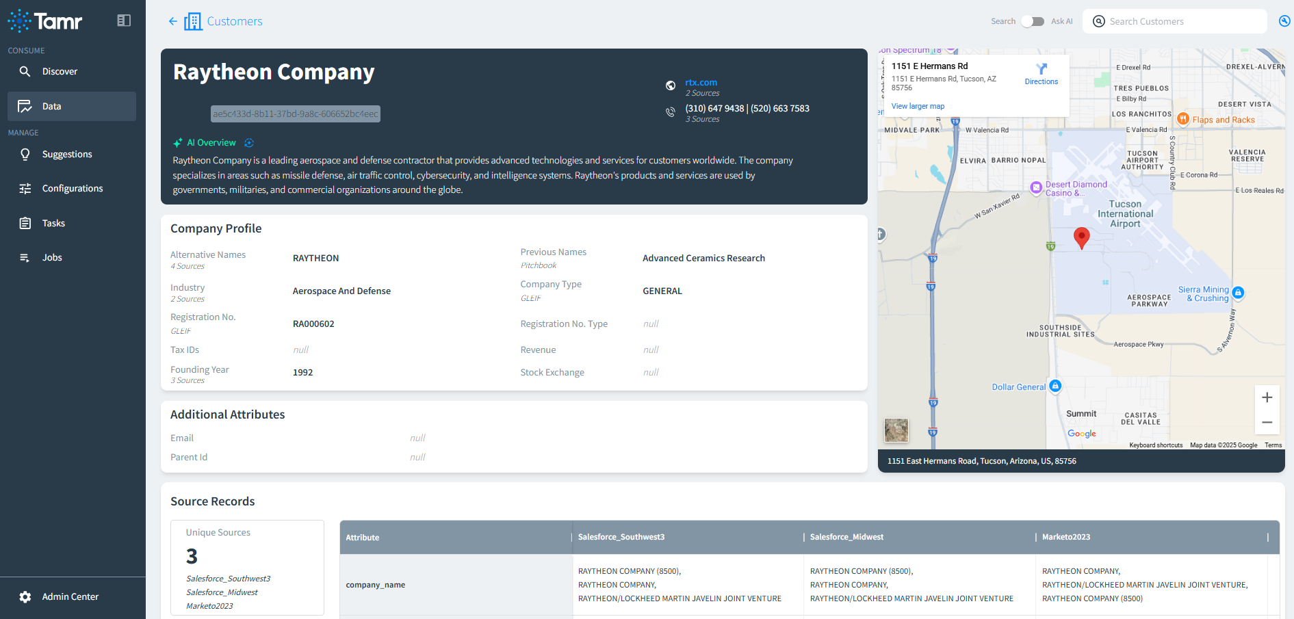This screenshot has height=619, width=1294.
Task: Click the founding year 1992
Action: [302, 372]
